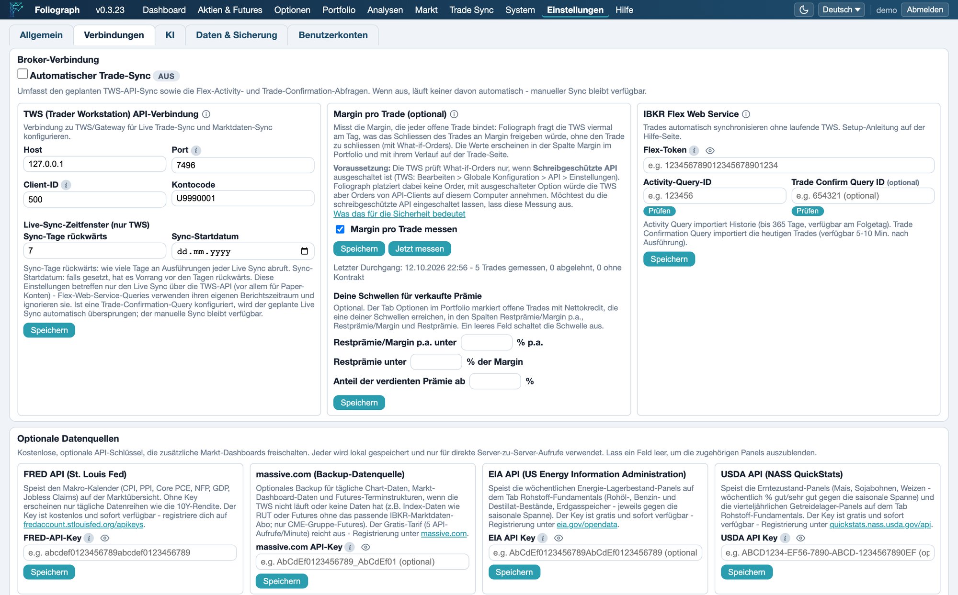The width and height of the screenshot is (958, 595).
Task: Click the Foliograph logo icon
Action: click(16, 10)
